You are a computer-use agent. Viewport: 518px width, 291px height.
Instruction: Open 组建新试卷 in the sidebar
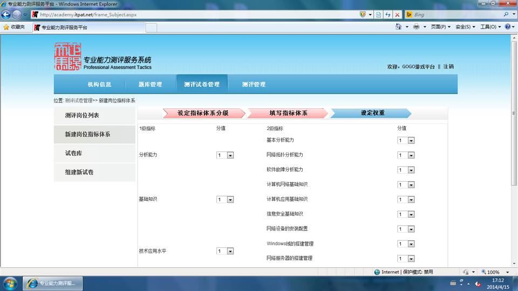coord(94,172)
